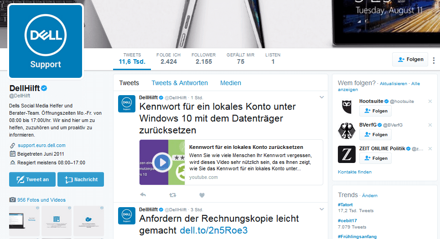Click the 1 Std. timestamp

pos(197,98)
